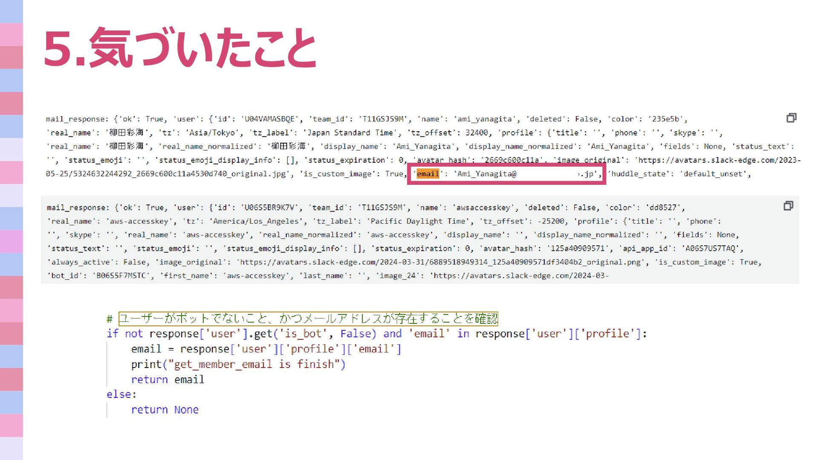The height and width of the screenshot is (460, 818).
Task: Click the 'return email' code line
Action: click(x=167, y=379)
